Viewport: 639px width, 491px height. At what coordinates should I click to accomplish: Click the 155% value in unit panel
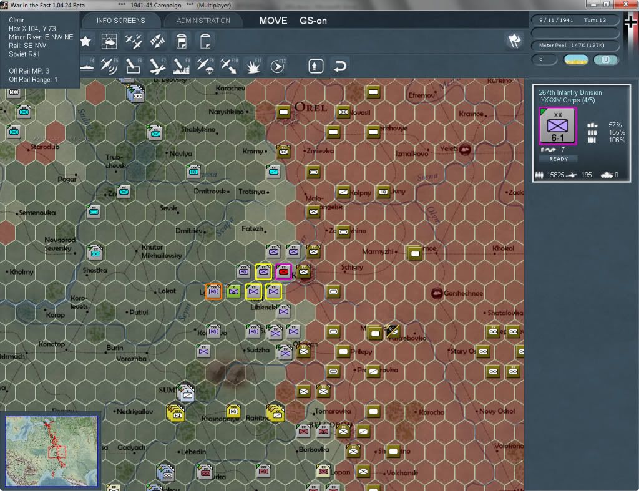coord(616,132)
